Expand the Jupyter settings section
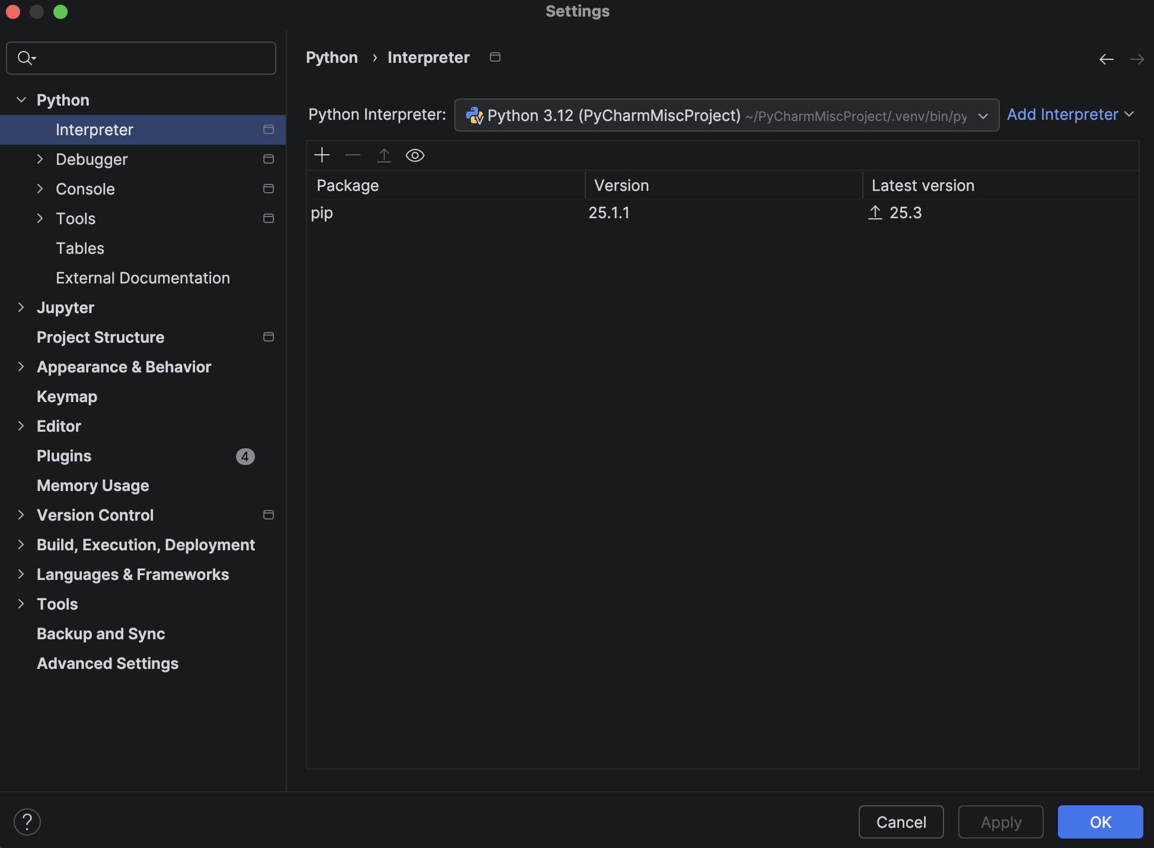The image size is (1154, 848). (x=21, y=307)
